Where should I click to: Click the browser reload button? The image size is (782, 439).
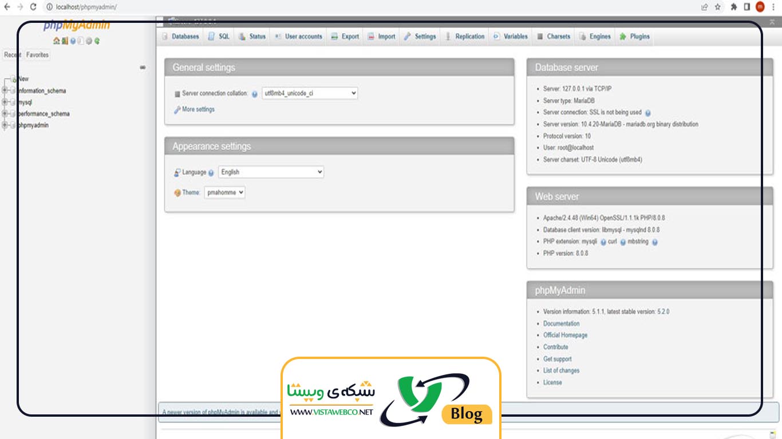[x=33, y=7]
